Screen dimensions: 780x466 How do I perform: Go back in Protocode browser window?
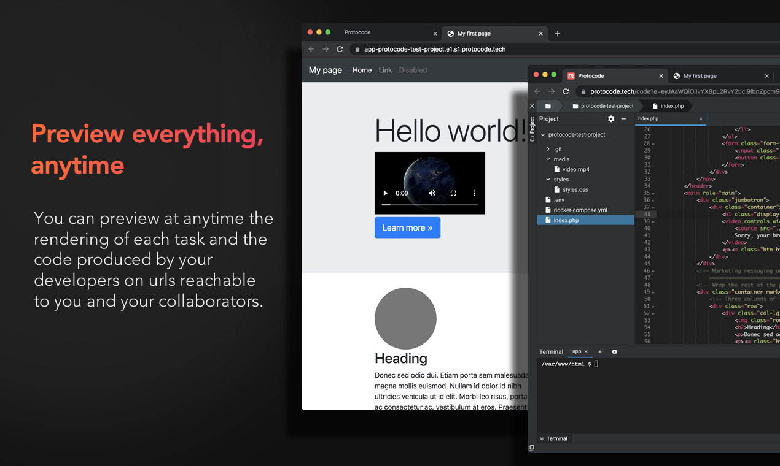click(x=537, y=91)
